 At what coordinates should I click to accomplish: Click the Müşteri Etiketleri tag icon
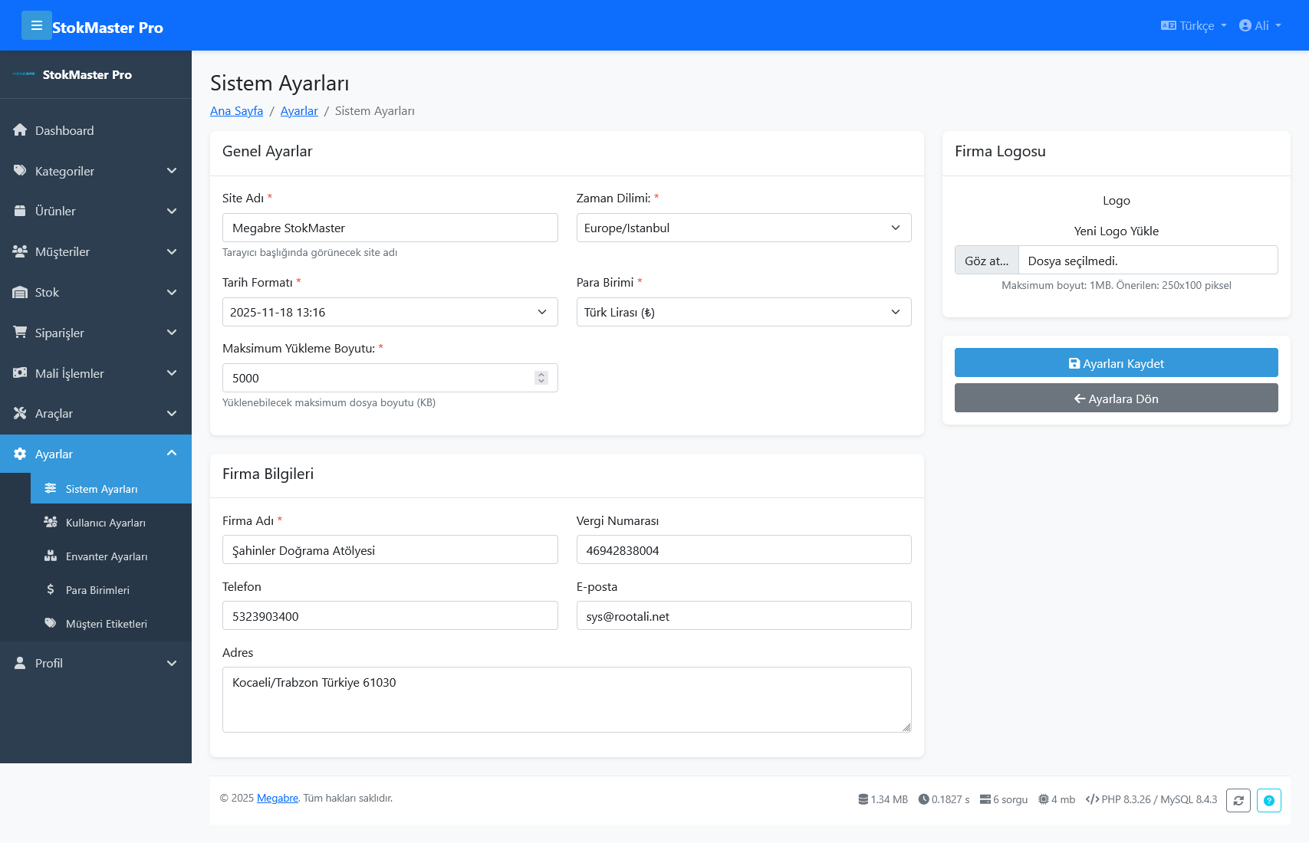(51, 624)
